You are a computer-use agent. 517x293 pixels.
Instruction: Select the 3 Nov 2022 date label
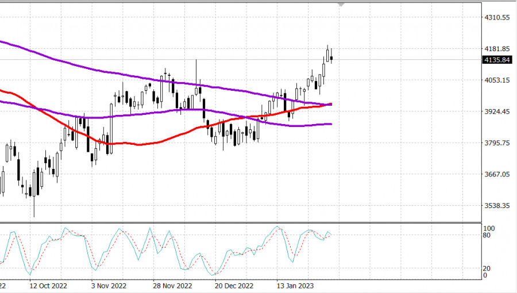tap(109, 286)
